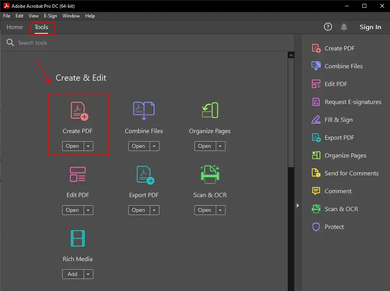Screen dimensions: 390x291
Task: Click the Organize Pages icon in the tools grid
Action: point(210,110)
